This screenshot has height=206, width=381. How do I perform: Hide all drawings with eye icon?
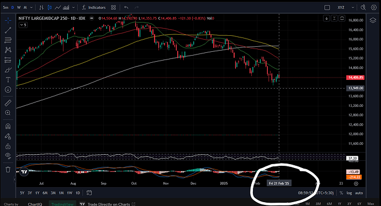coord(8,156)
